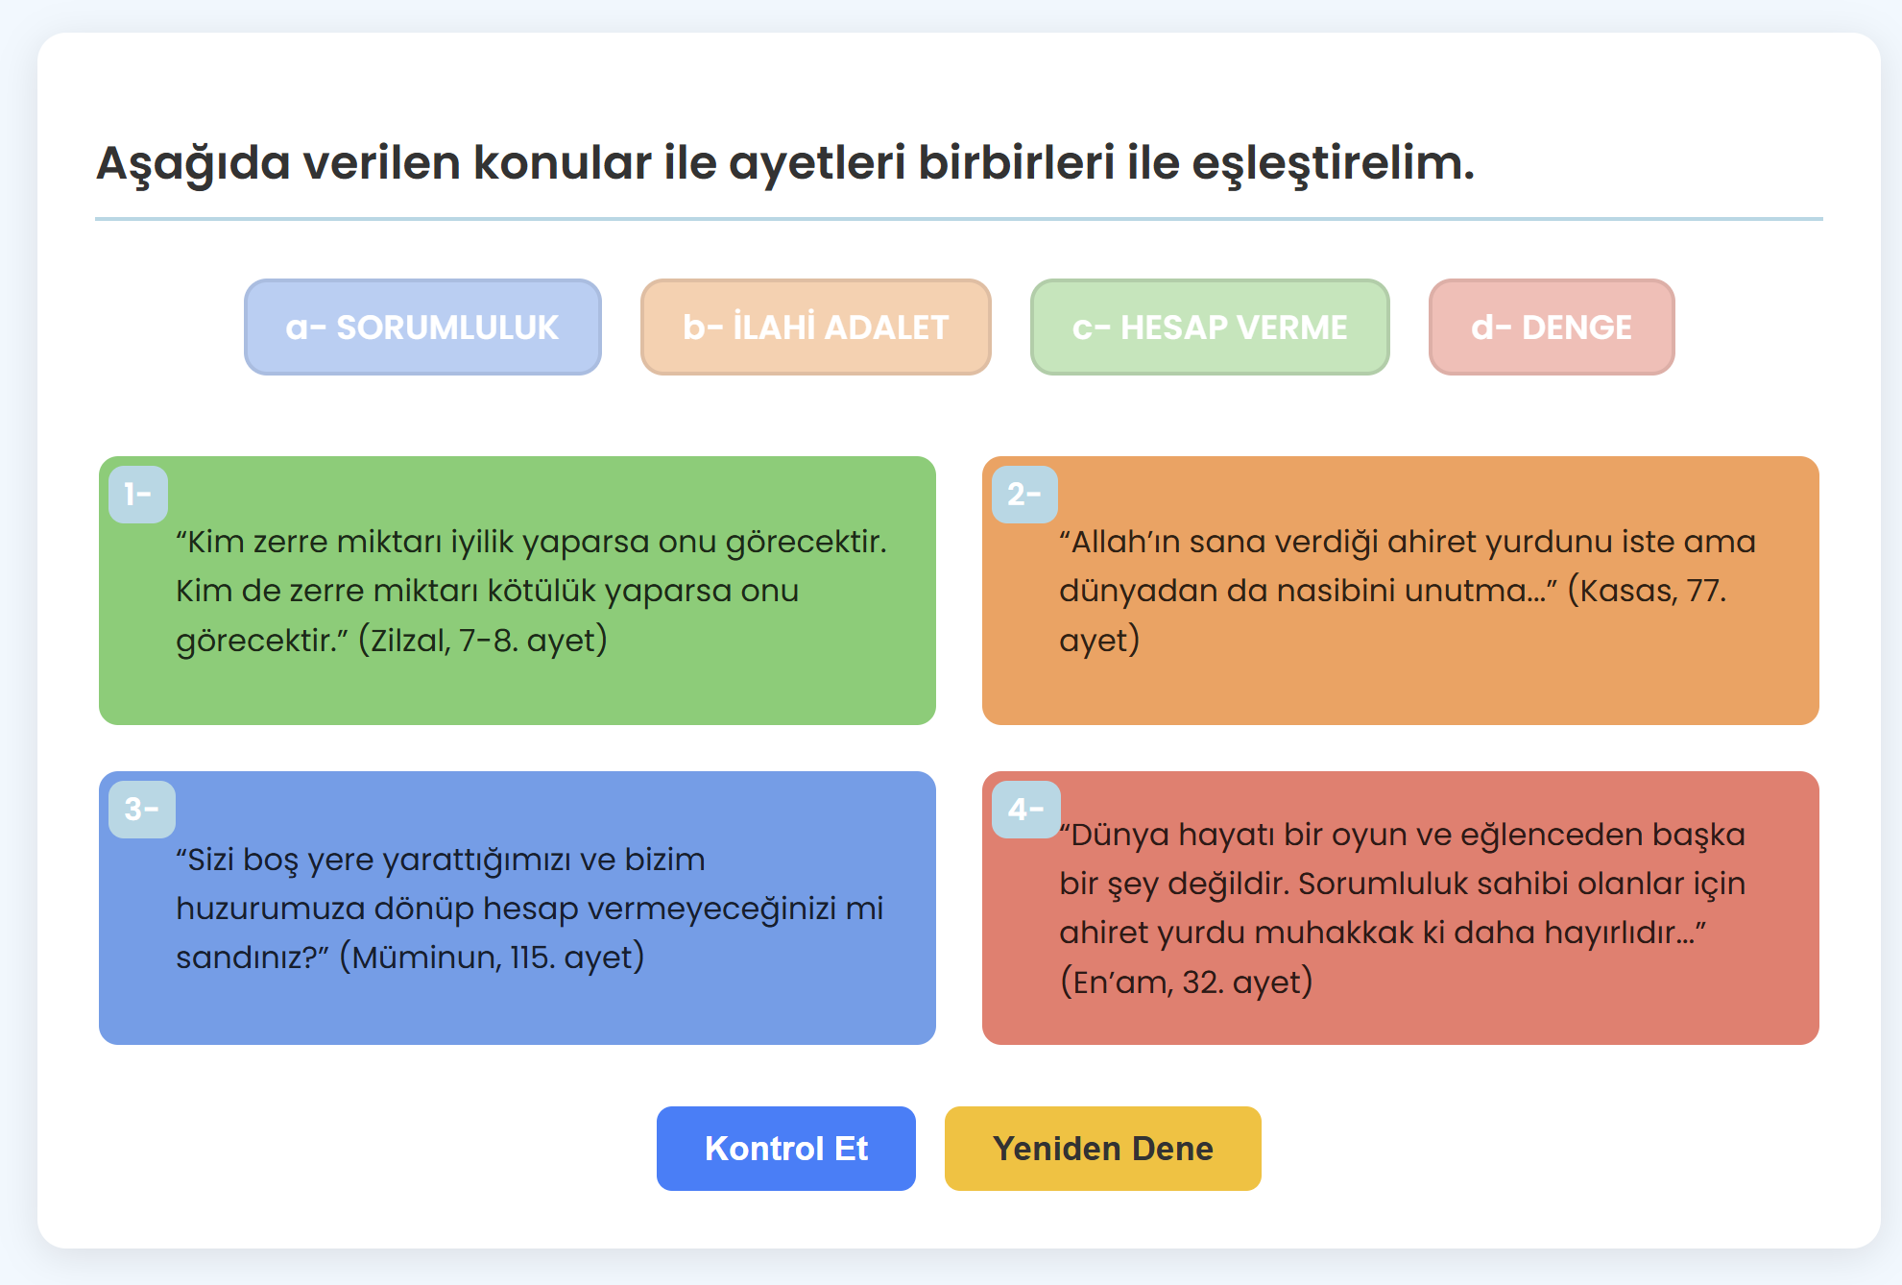Viewport: 1902px width, 1285px height.
Task: Click the Zilzal, 7-8. ayet citation
Action: pyautogui.click(x=483, y=640)
